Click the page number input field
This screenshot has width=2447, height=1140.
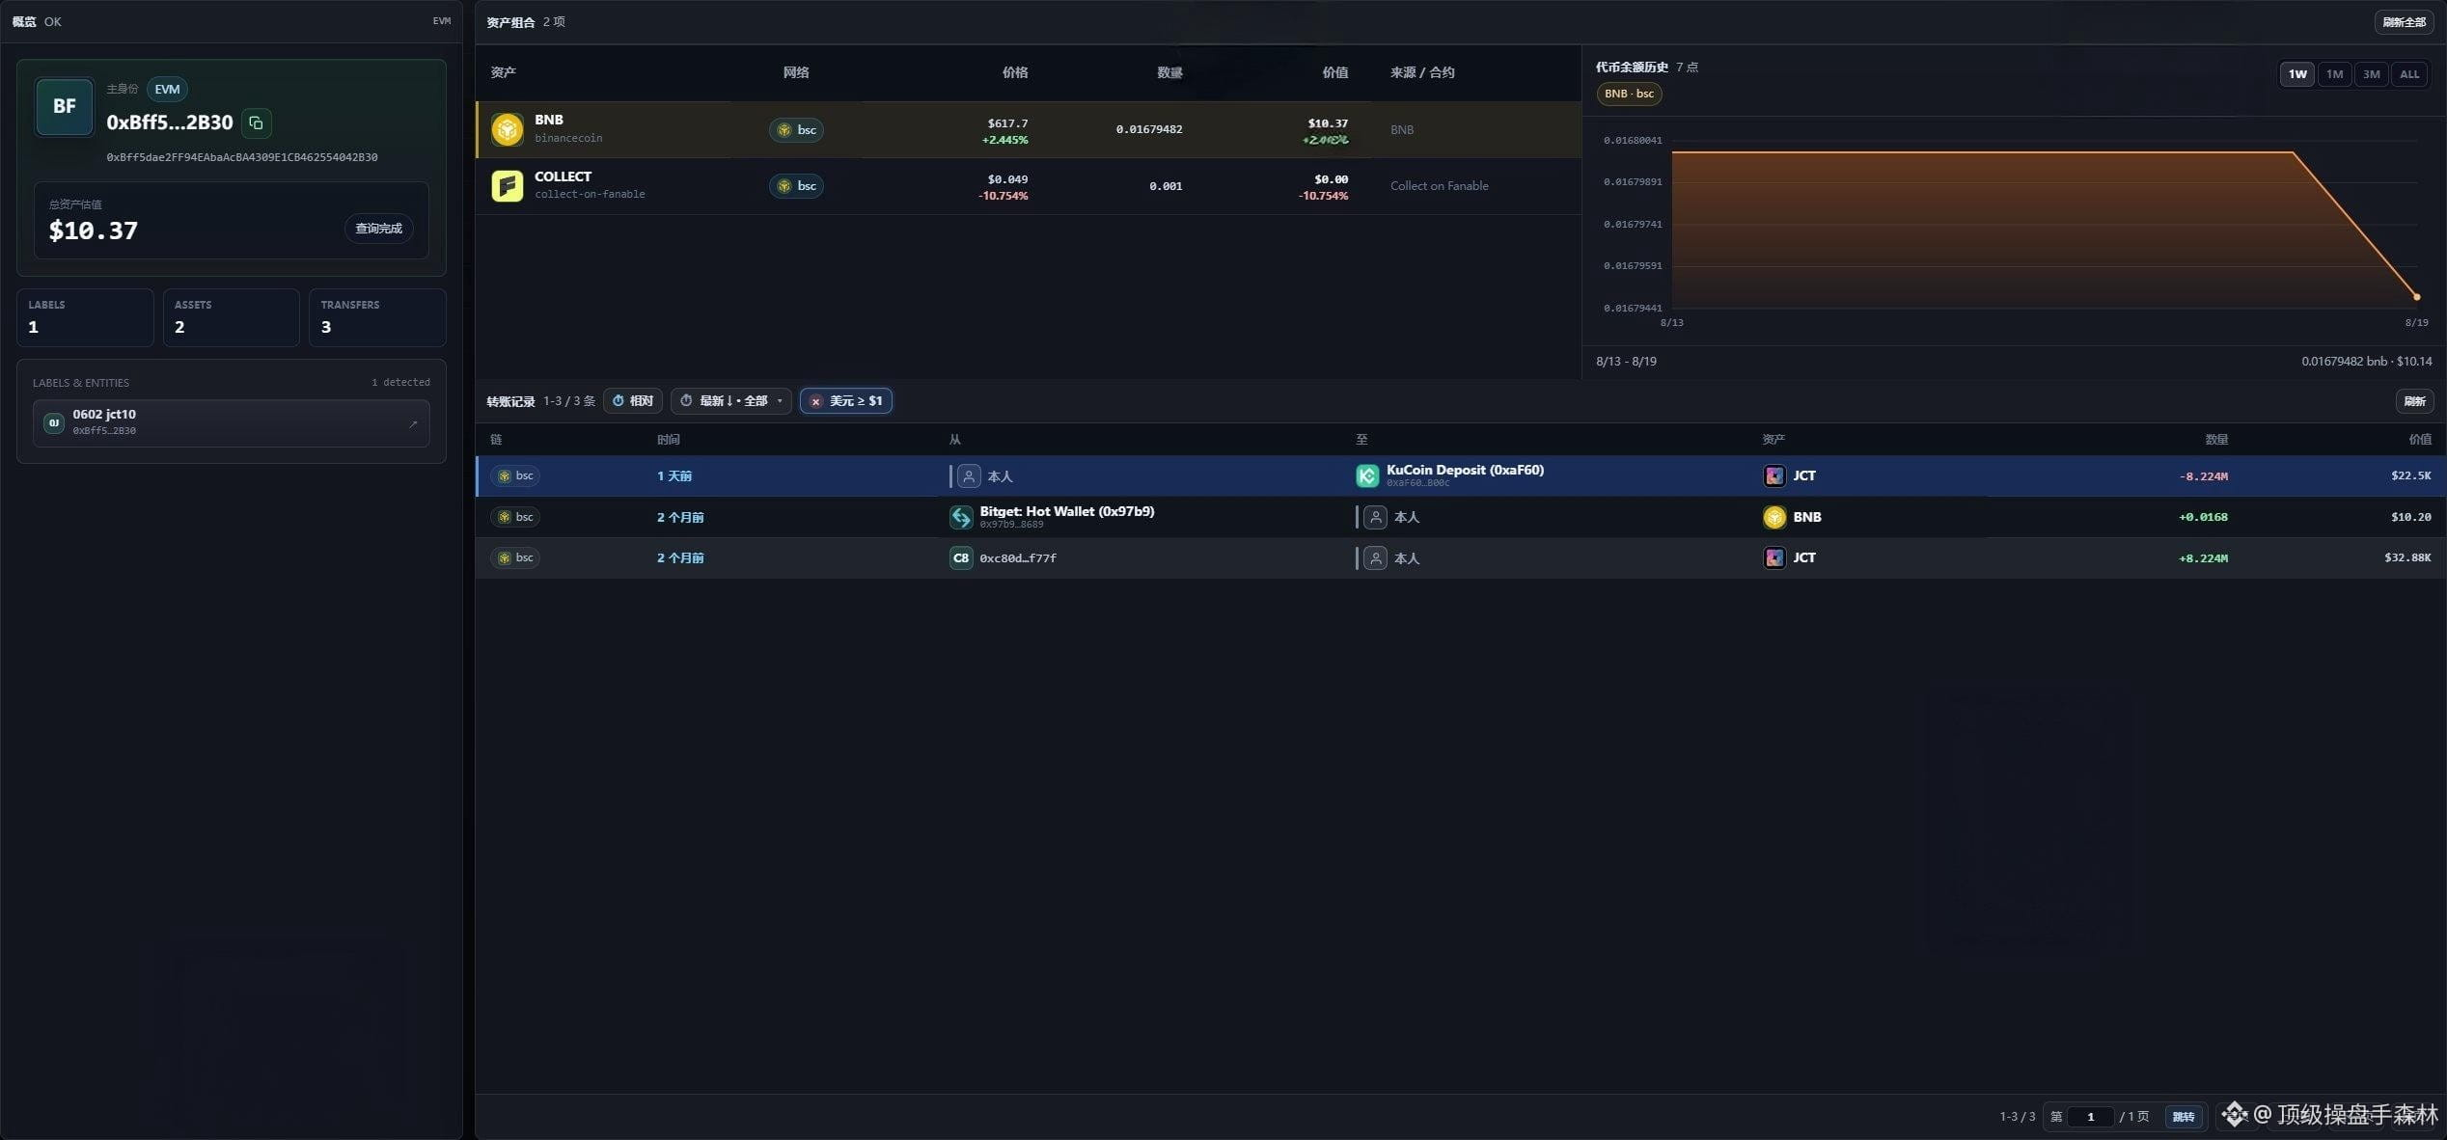click(x=2090, y=1117)
